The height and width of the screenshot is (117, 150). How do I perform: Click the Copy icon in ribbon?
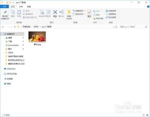(x=13, y=12)
